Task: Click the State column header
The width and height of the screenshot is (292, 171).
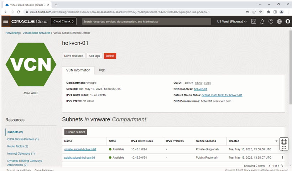Action: 112,141
